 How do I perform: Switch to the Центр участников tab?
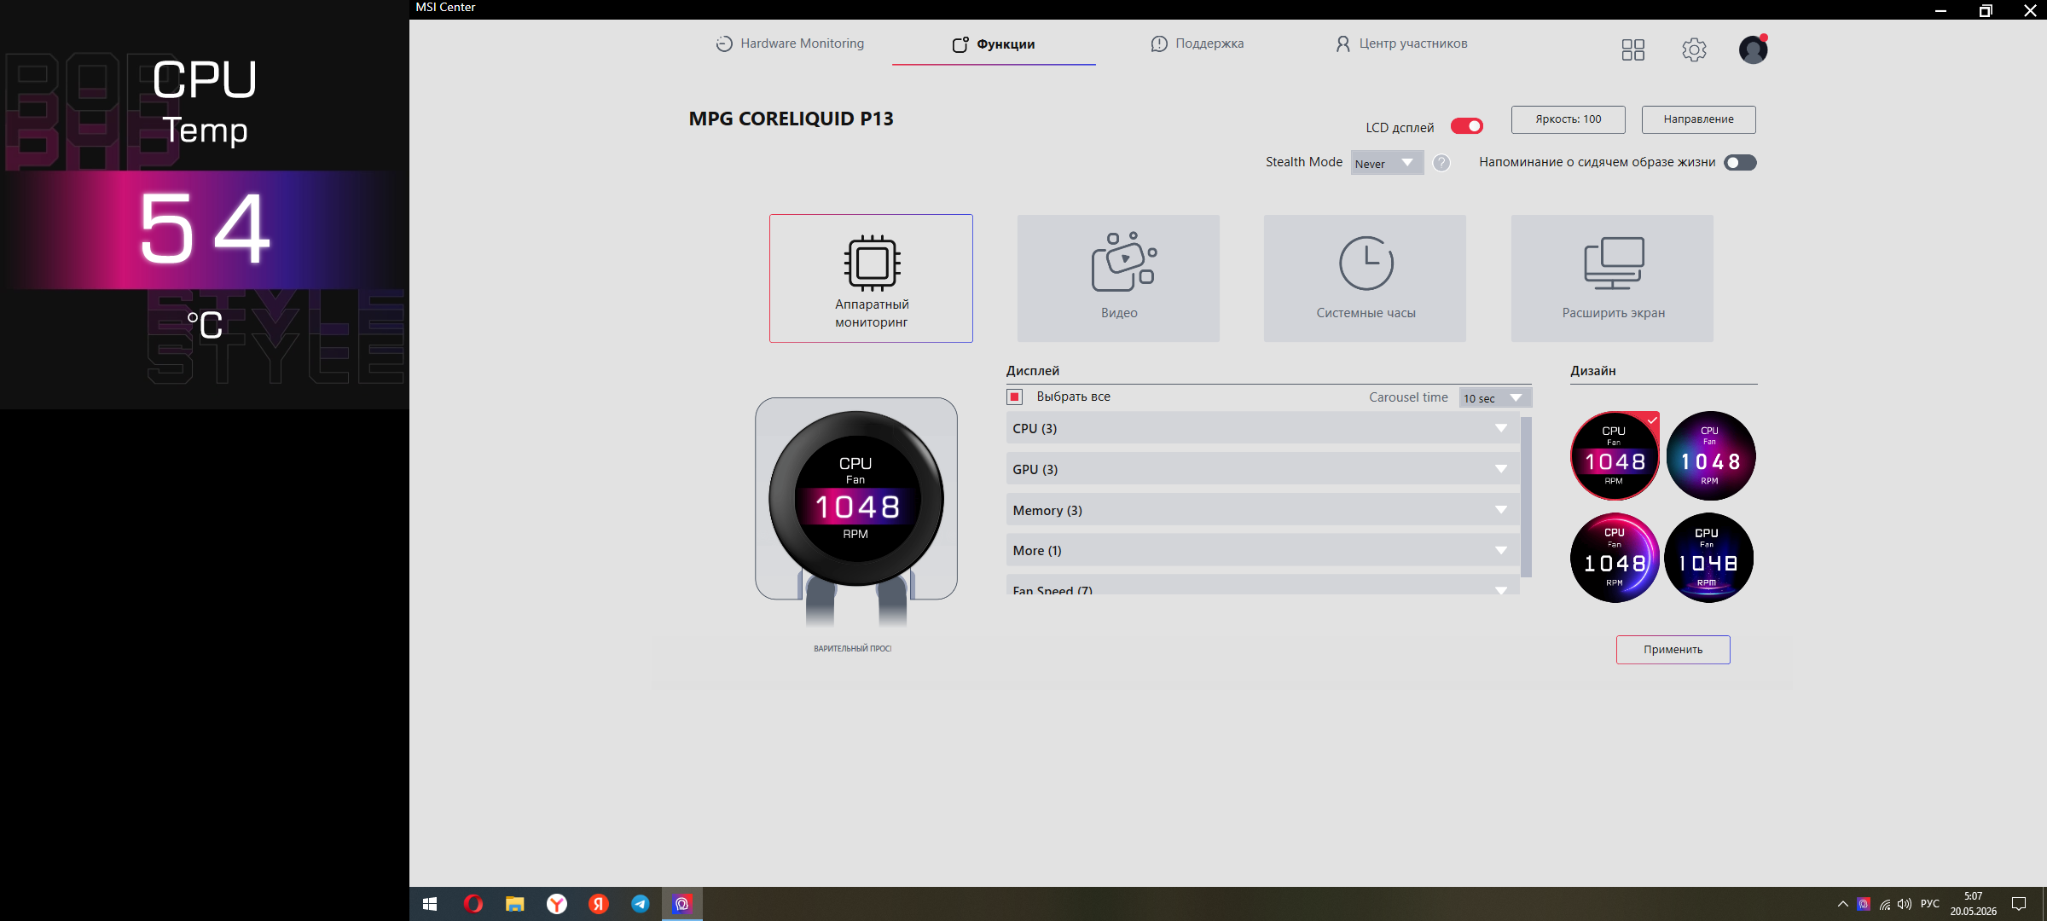click(1401, 43)
